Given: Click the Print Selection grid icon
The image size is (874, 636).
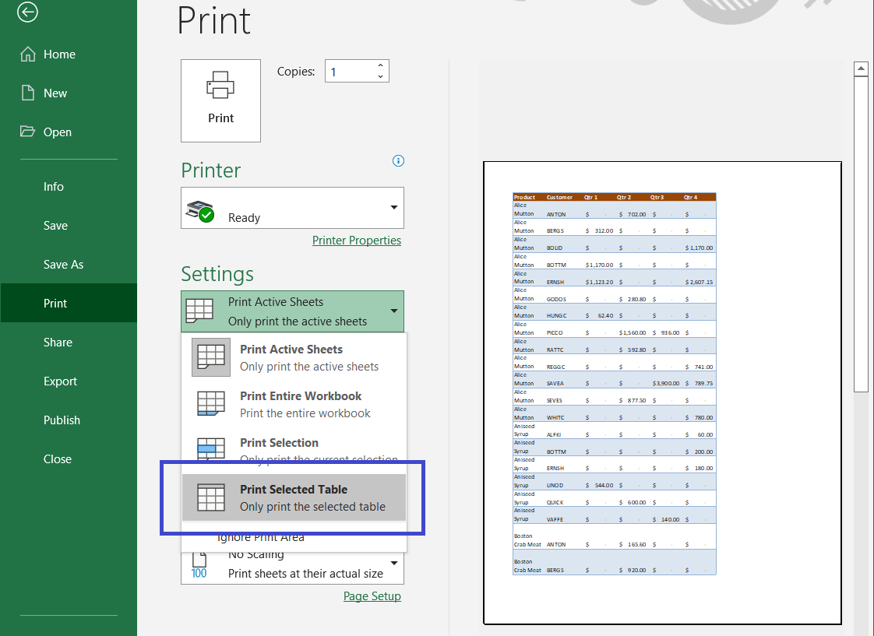Looking at the screenshot, I should coord(211,448).
